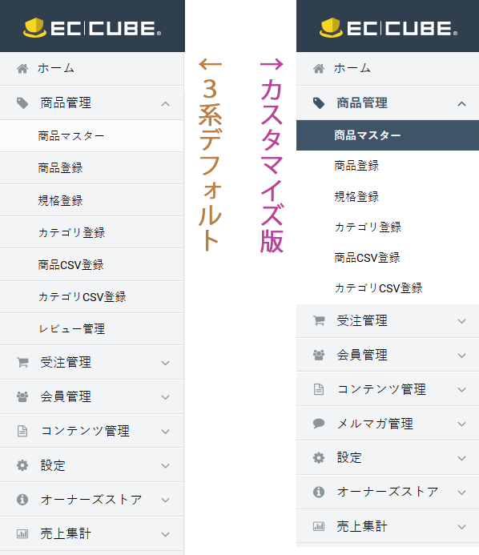Click the info icon of オーナーズストア in default sidebar
This screenshot has height=555, width=479.
click(22, 500)
